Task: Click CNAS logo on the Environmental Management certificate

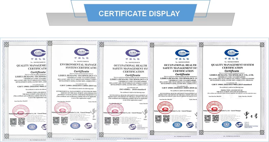Action: click(88, 126)
